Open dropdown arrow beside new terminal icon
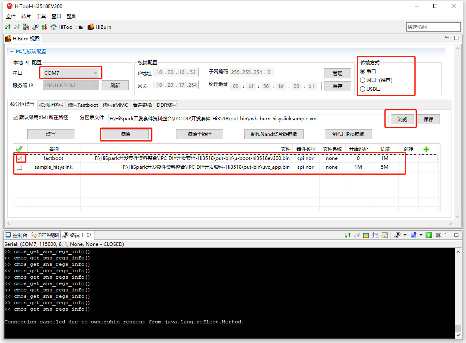 [421, 235]
